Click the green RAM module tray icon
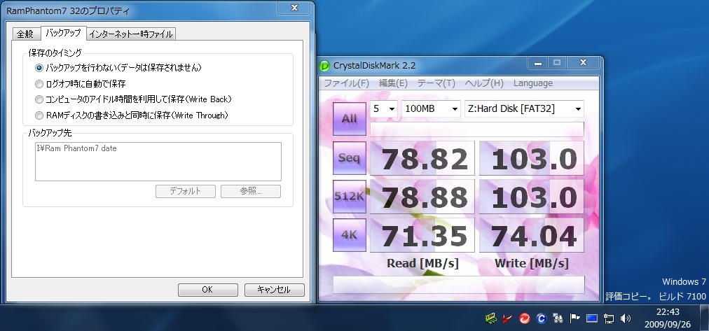 pyautogui.click(x=490, y=318)
